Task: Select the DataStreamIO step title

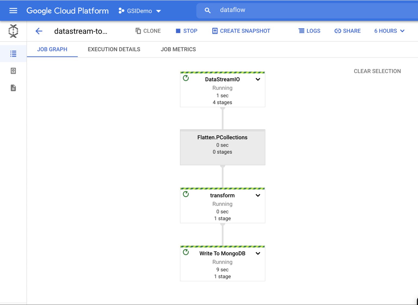Action: [x=222, y=79]
